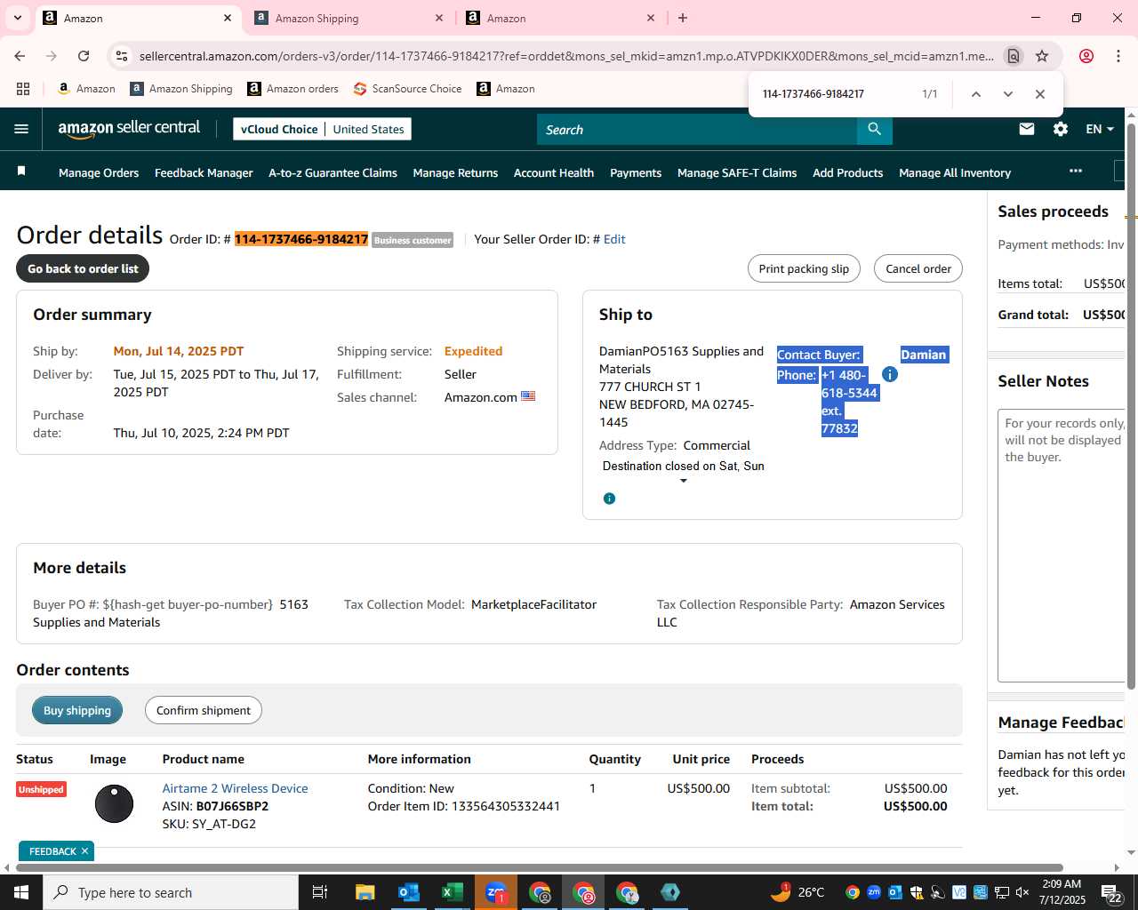
Task: Open Chrome three-dot menu
Action: [1118, 56]
